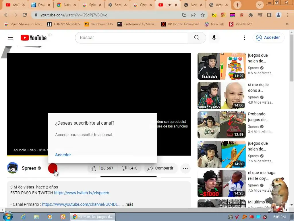Bookmark this page with the star
The height and width of the screenshot is (221, 294).
202,15
